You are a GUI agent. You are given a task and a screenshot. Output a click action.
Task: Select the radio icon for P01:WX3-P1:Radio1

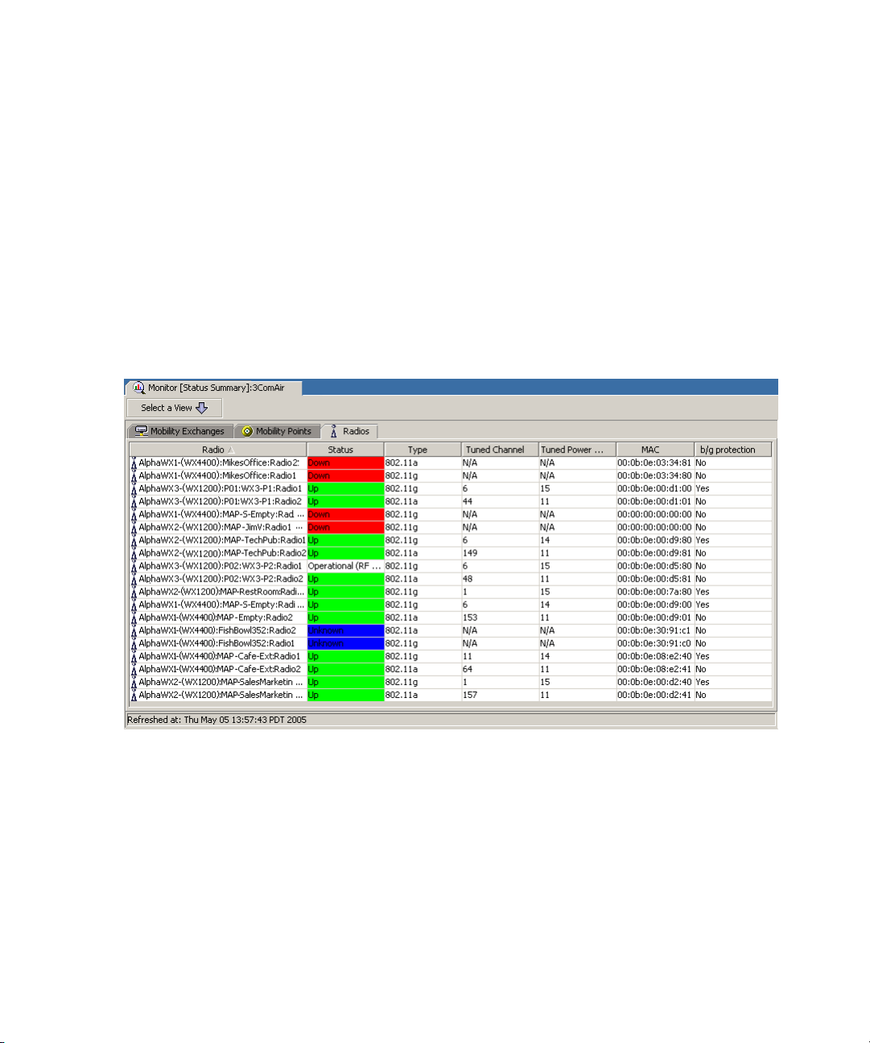[134, 489]
